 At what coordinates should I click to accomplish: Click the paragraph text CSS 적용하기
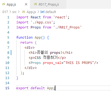(46, 58)
